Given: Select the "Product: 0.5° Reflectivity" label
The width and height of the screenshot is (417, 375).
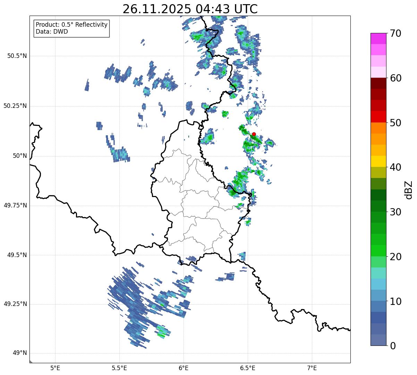Looking at the screenshot, I should (71, 25).
